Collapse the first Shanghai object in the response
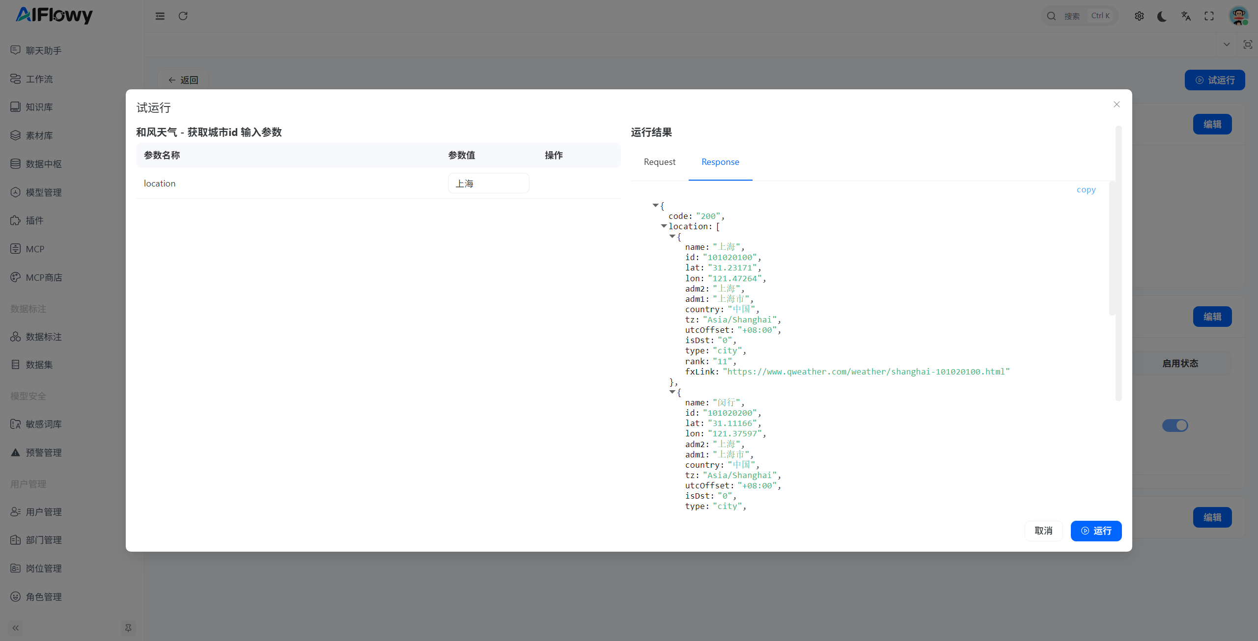This screenshot has width=1258, height=641. (x=672, y=237)
